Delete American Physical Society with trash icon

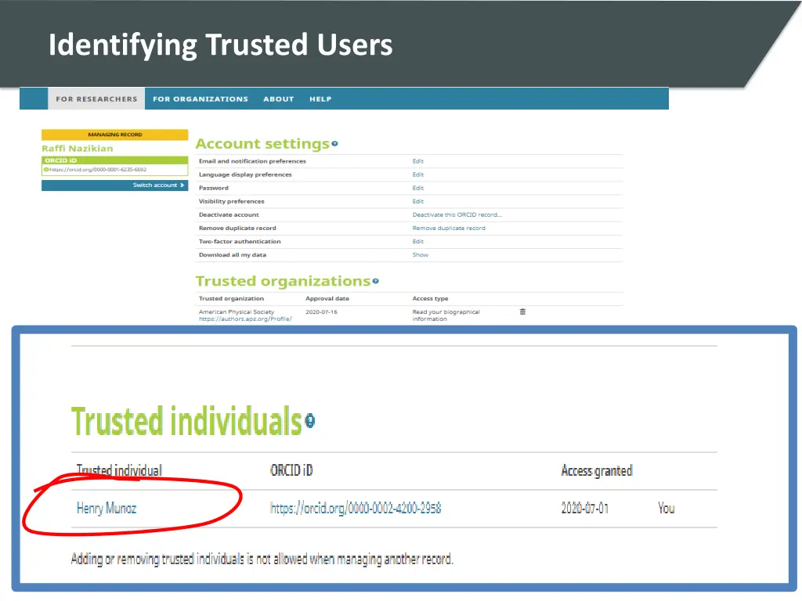point(522,311)
